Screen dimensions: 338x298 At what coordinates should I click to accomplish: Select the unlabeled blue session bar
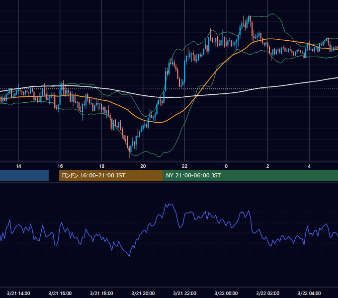point(24,175)
